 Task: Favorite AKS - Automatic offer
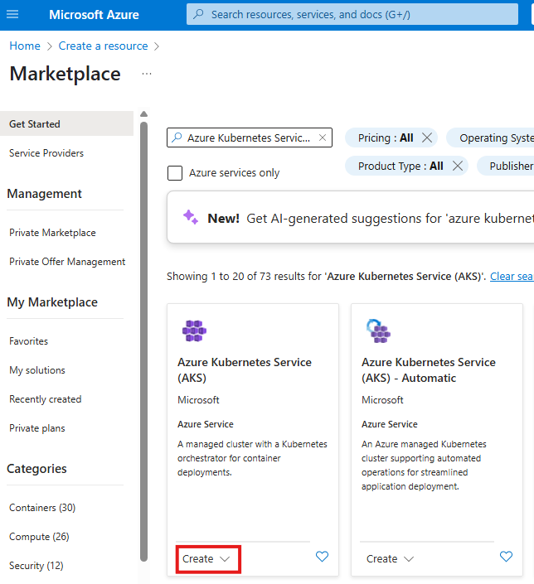506,557
